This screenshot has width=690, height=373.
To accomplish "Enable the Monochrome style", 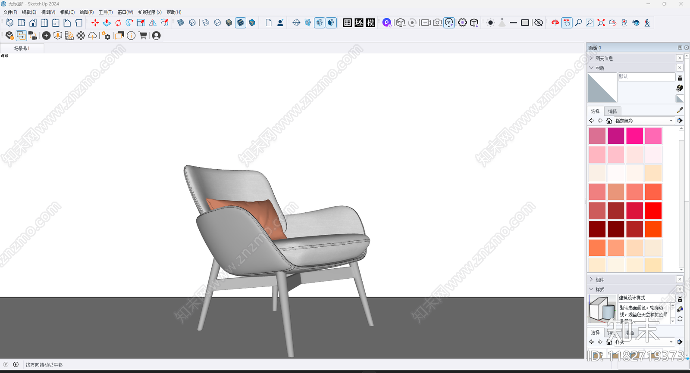I will (252, 22).
